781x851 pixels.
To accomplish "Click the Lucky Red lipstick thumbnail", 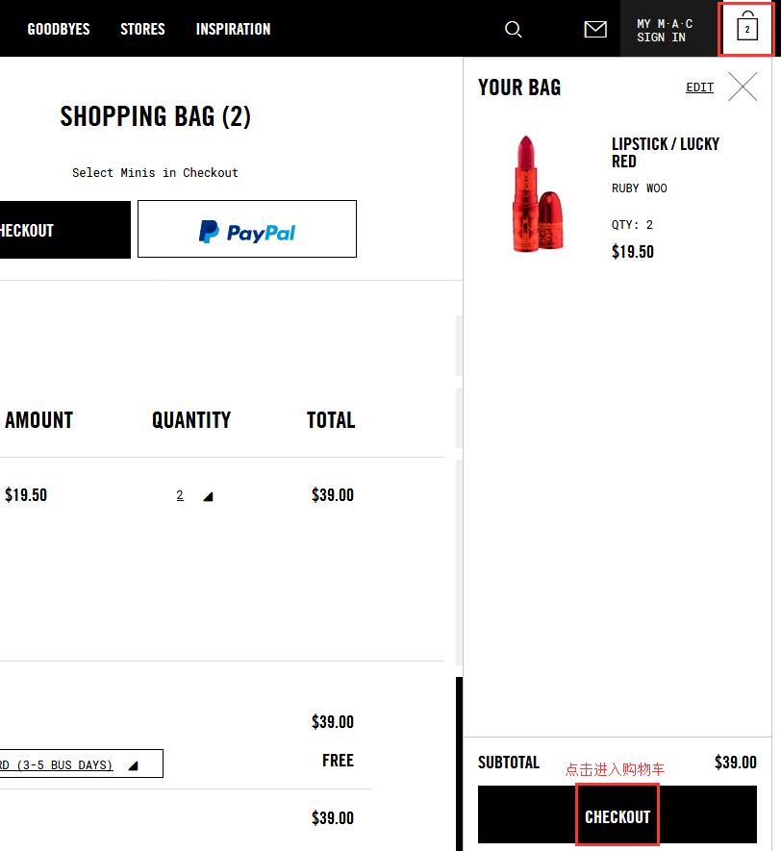I will [535, 194].
